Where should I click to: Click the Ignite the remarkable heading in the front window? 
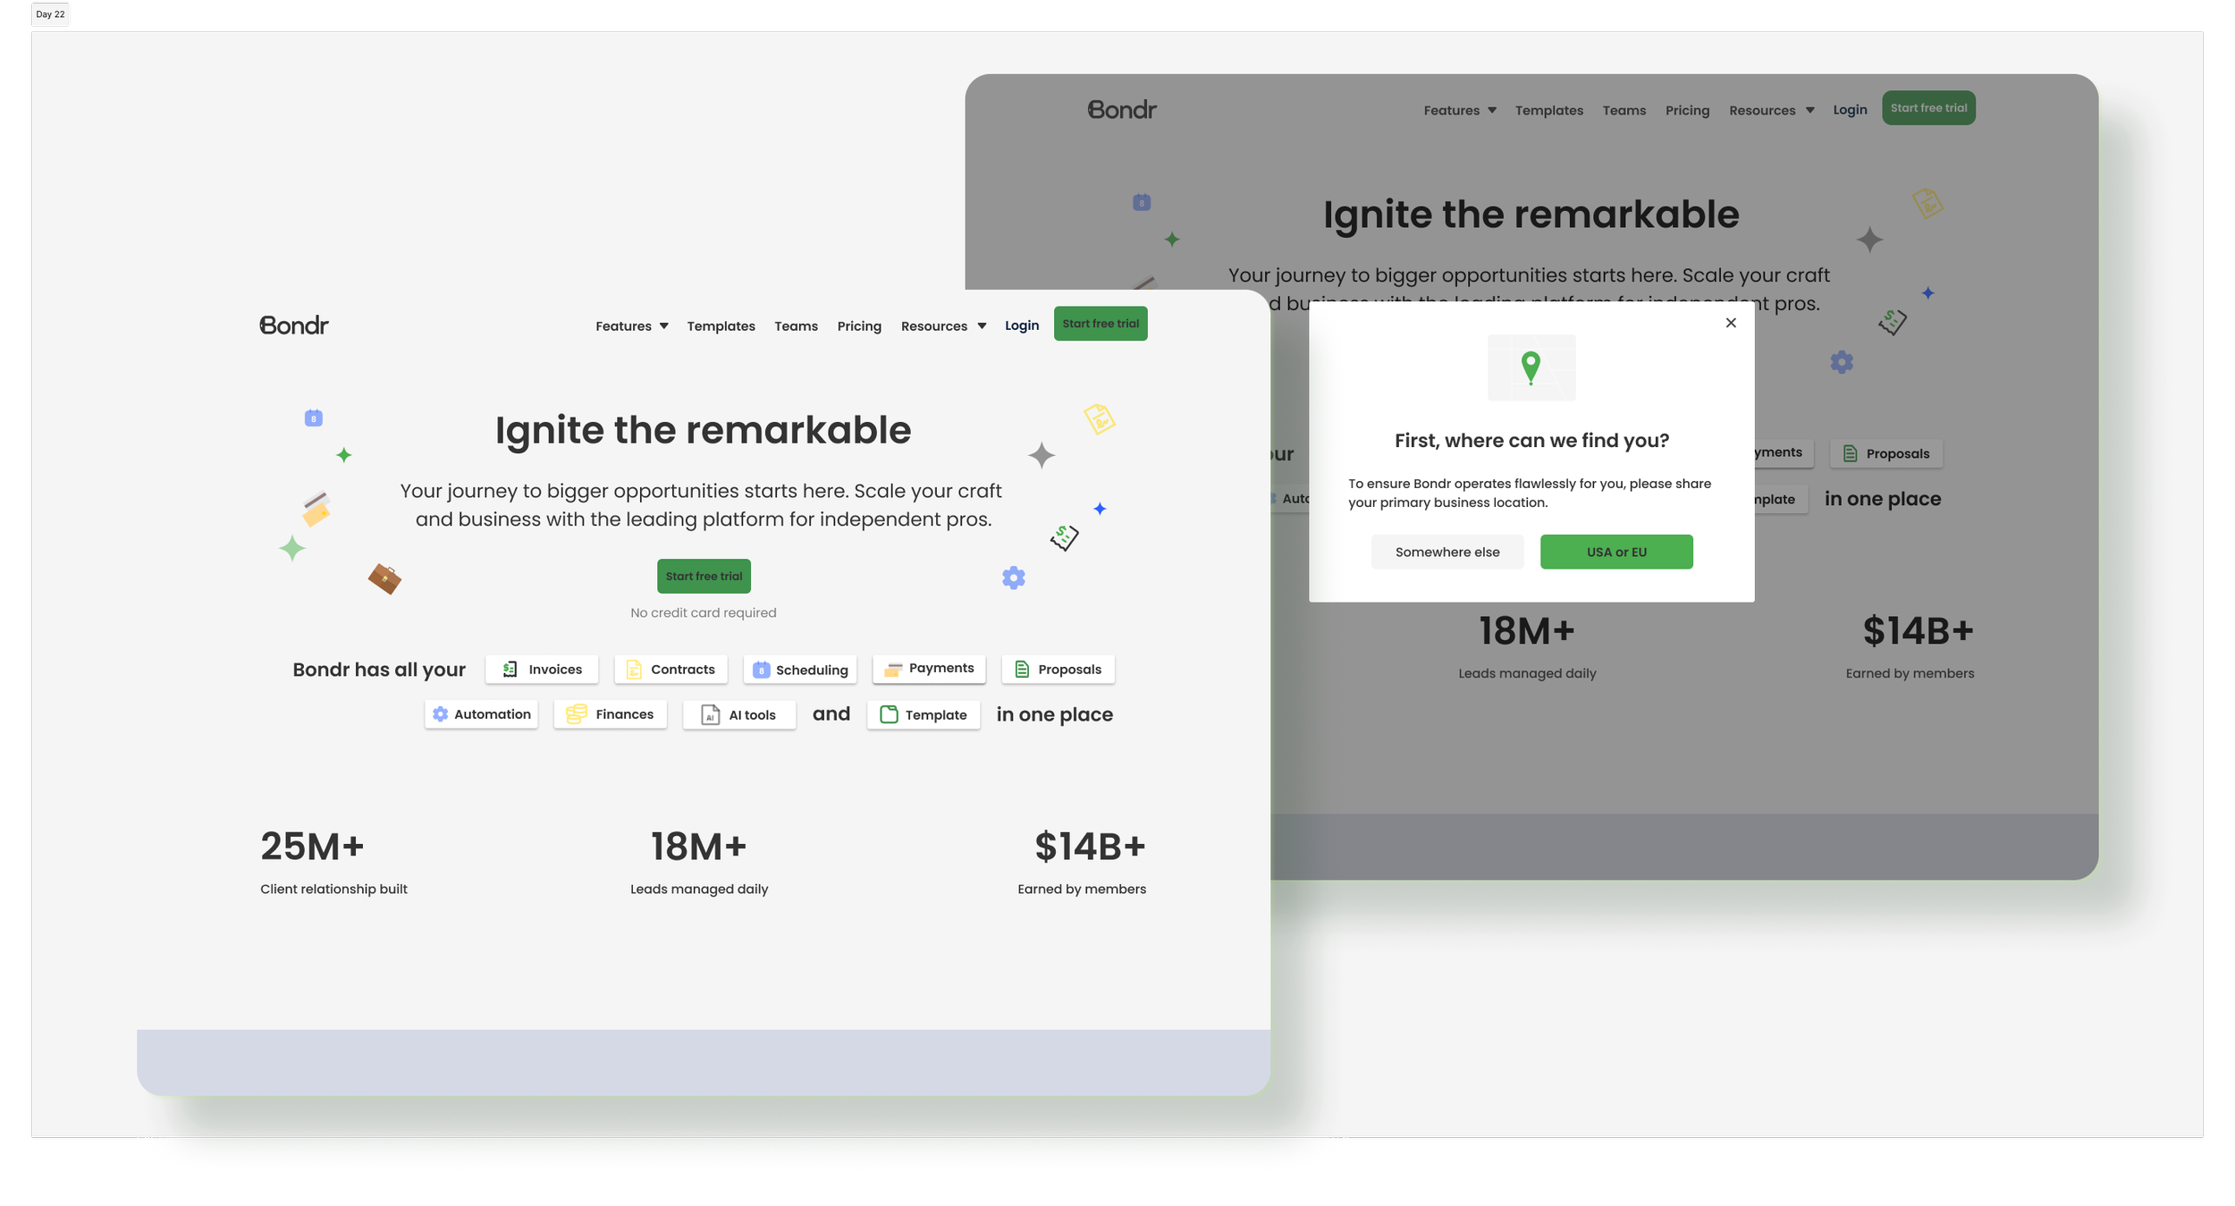[703, 430]
